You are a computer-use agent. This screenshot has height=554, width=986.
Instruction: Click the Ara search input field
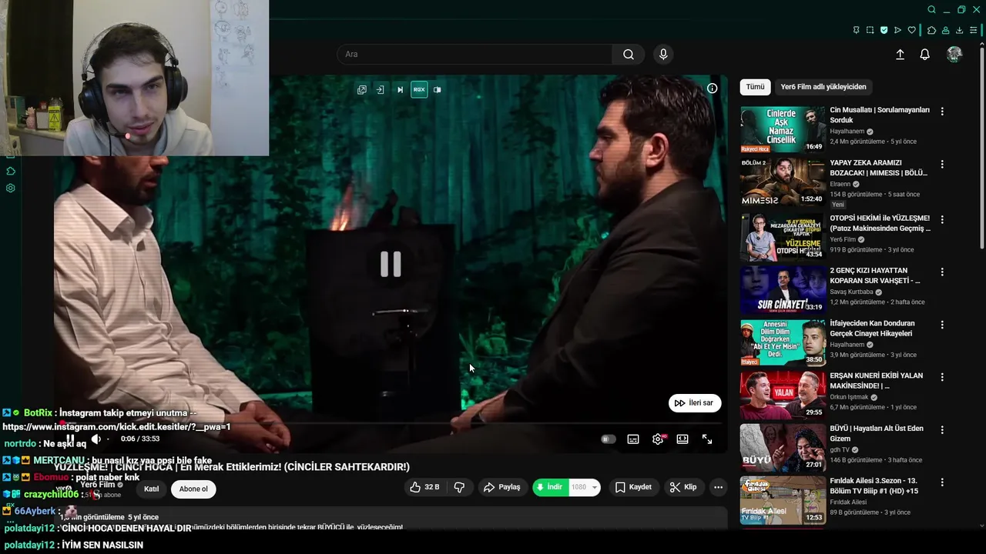[x=475, y=54]
